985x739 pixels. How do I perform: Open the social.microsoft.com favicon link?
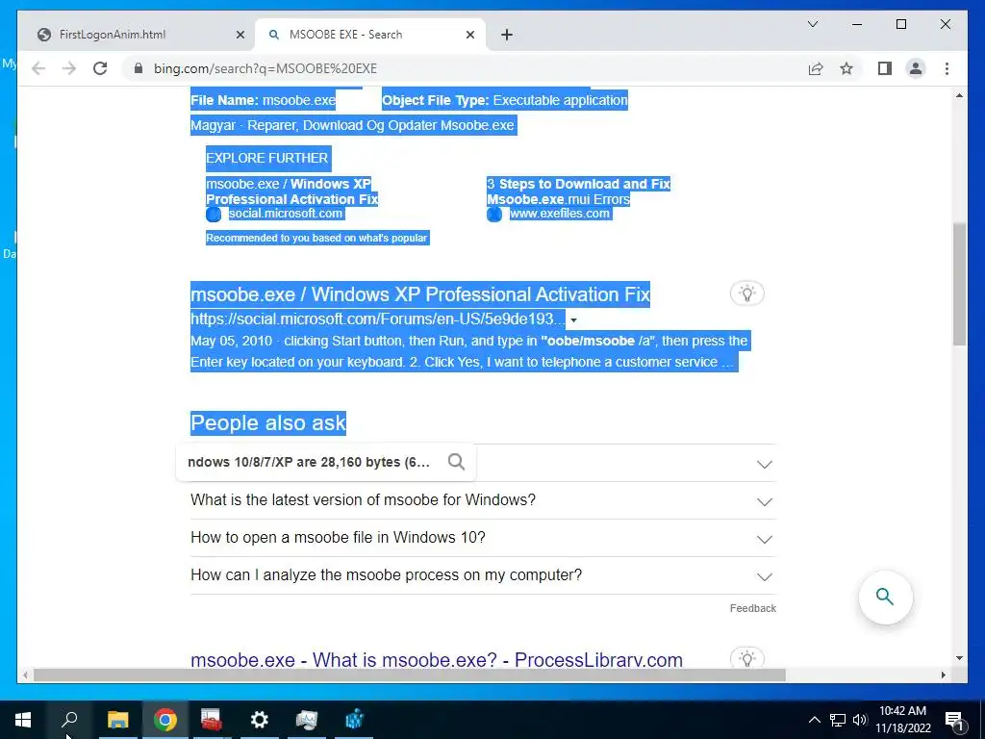pyautogui.click(x=214, y=215)
